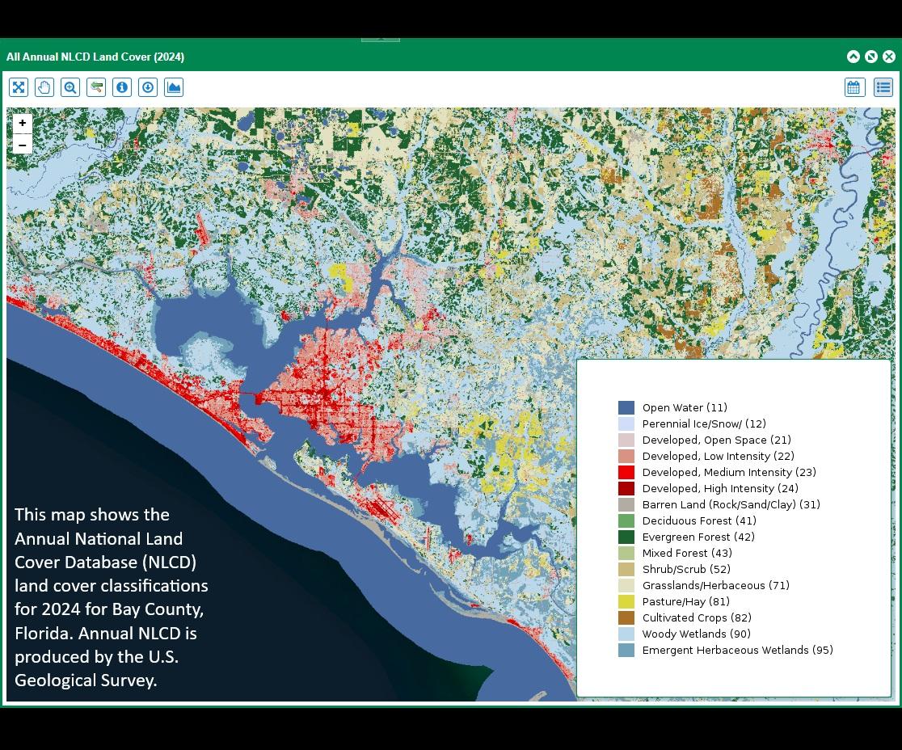
Task: Zoom in with the map plus button
Action: (x=23, y=123)
